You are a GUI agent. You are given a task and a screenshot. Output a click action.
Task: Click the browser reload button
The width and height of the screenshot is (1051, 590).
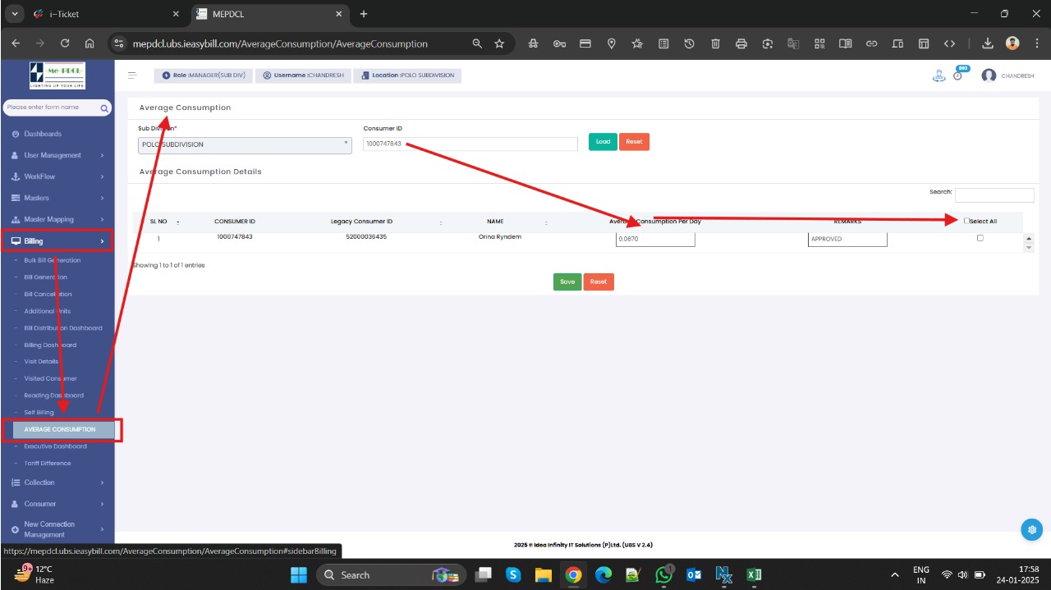point(65,43)
